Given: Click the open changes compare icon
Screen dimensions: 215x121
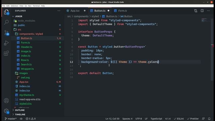Looking at the screenshot, I should coord(196,11).
